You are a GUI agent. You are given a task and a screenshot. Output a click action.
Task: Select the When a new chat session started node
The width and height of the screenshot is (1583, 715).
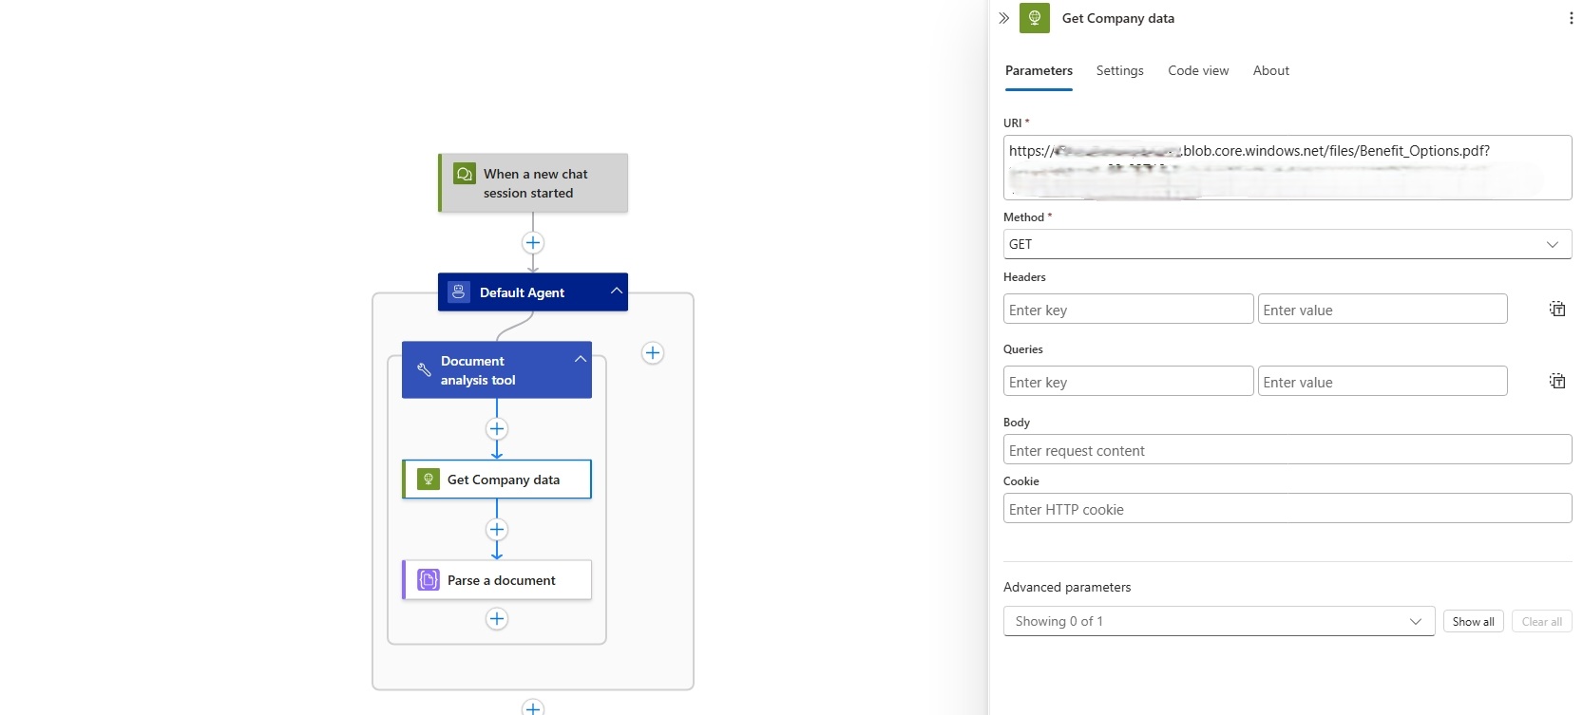coord(533,182)
